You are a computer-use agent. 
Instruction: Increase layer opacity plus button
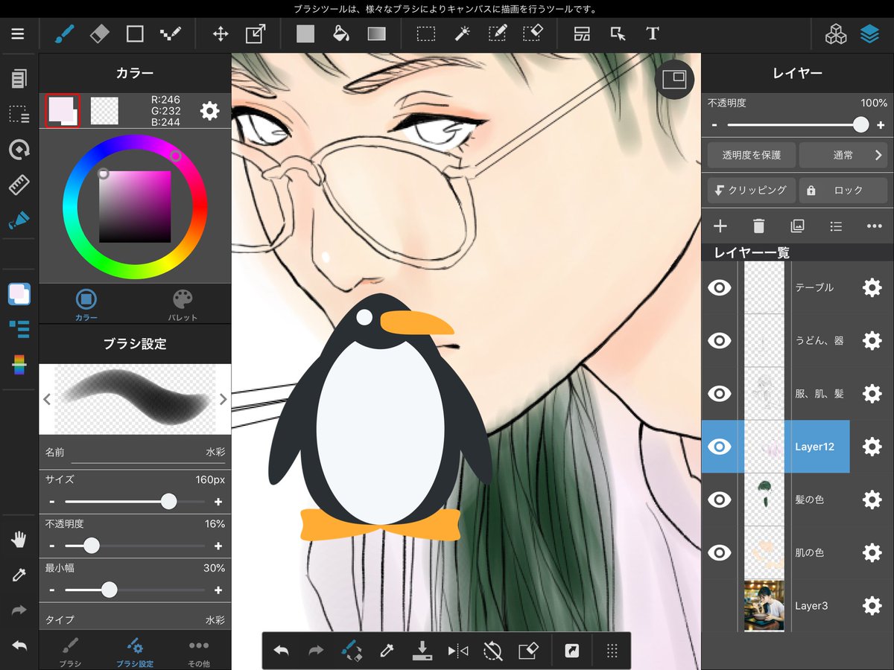click(880, 125)
